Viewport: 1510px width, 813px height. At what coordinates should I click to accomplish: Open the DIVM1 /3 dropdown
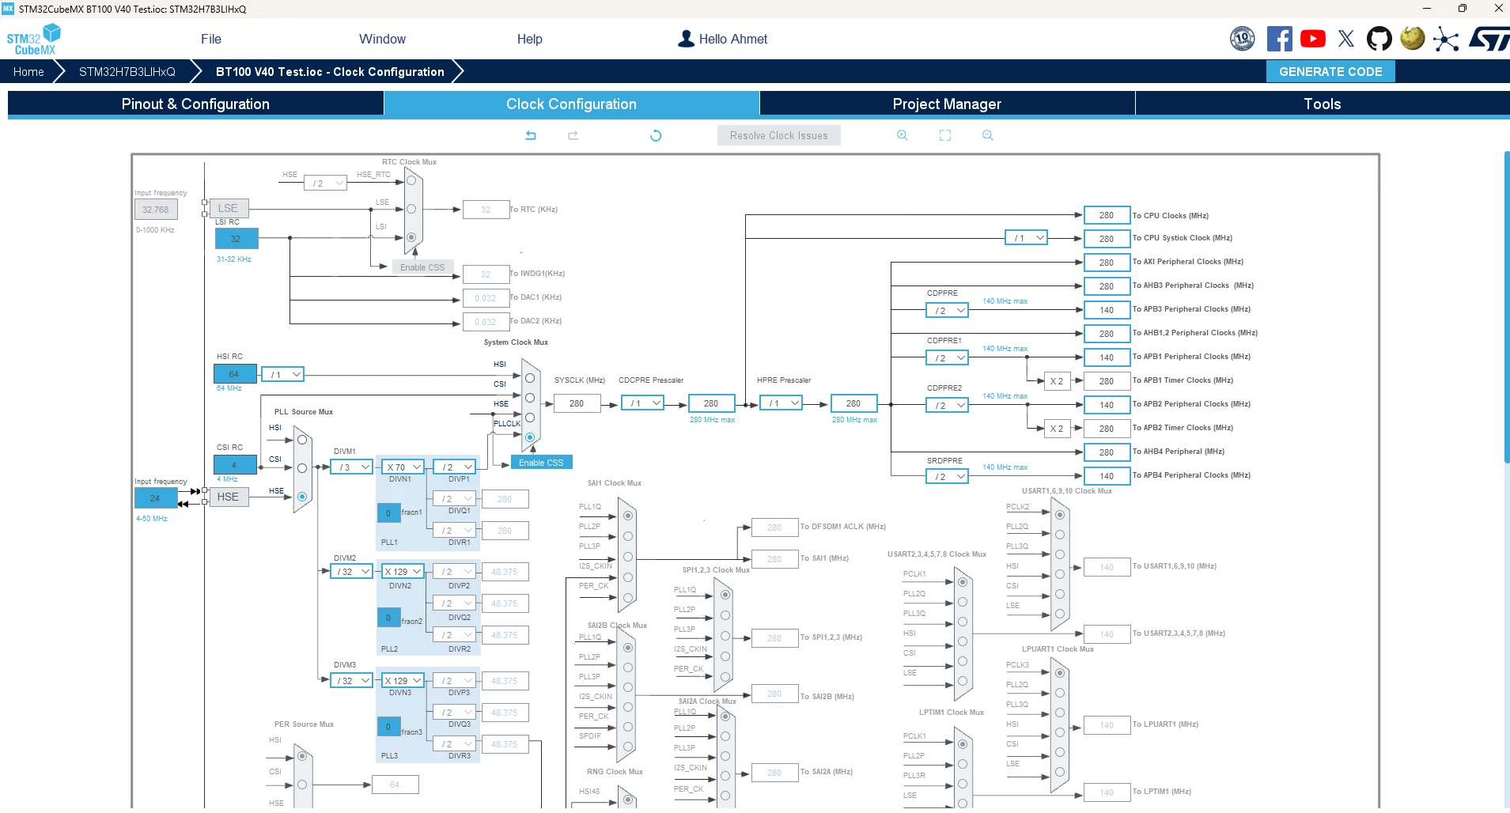351,467
